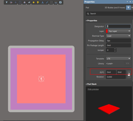This screenshot has width=133, height=121.
Task: Click the Hide preview link
Action: pos(93,89)
